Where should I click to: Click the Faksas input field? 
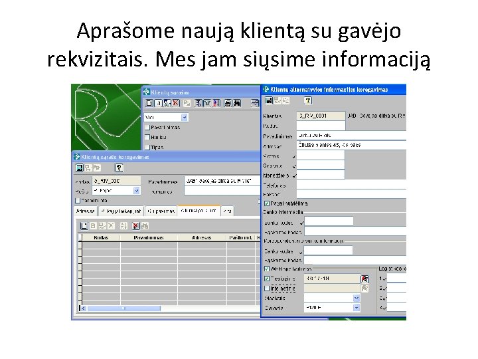click(x=351, y=193)
